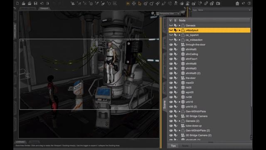Expand the ce_topshirt node
The height and width of the screenshot is (150, 266).
pyautogui.click(x=180, y=35)
